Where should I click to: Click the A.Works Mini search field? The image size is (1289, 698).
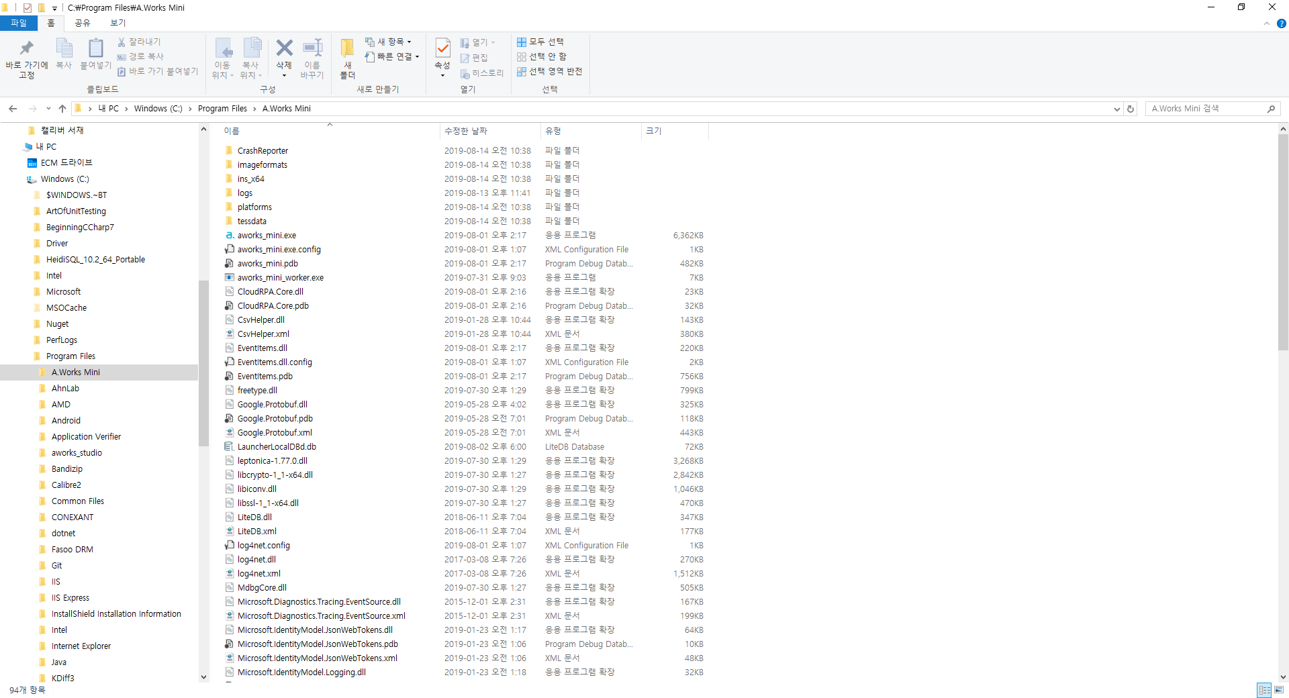coord(1206,108)
